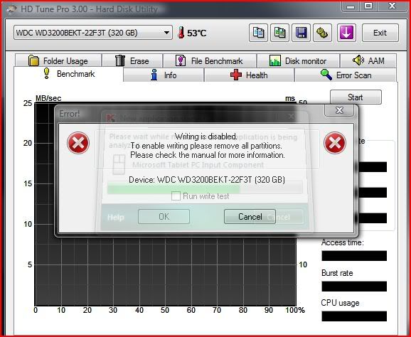Toggle the Run write test checkbox
The image size is (411, 337).
point(176,196)
